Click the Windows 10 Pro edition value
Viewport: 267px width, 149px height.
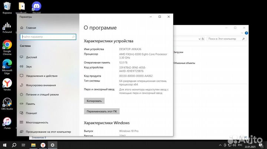[x=129, y=131]
